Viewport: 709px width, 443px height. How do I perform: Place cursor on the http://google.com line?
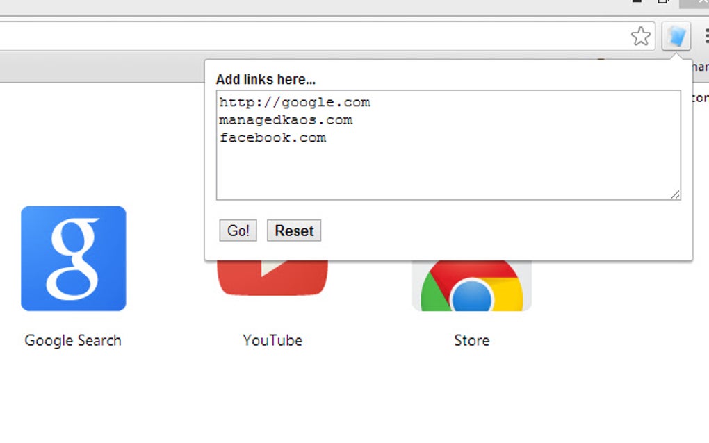295,103
